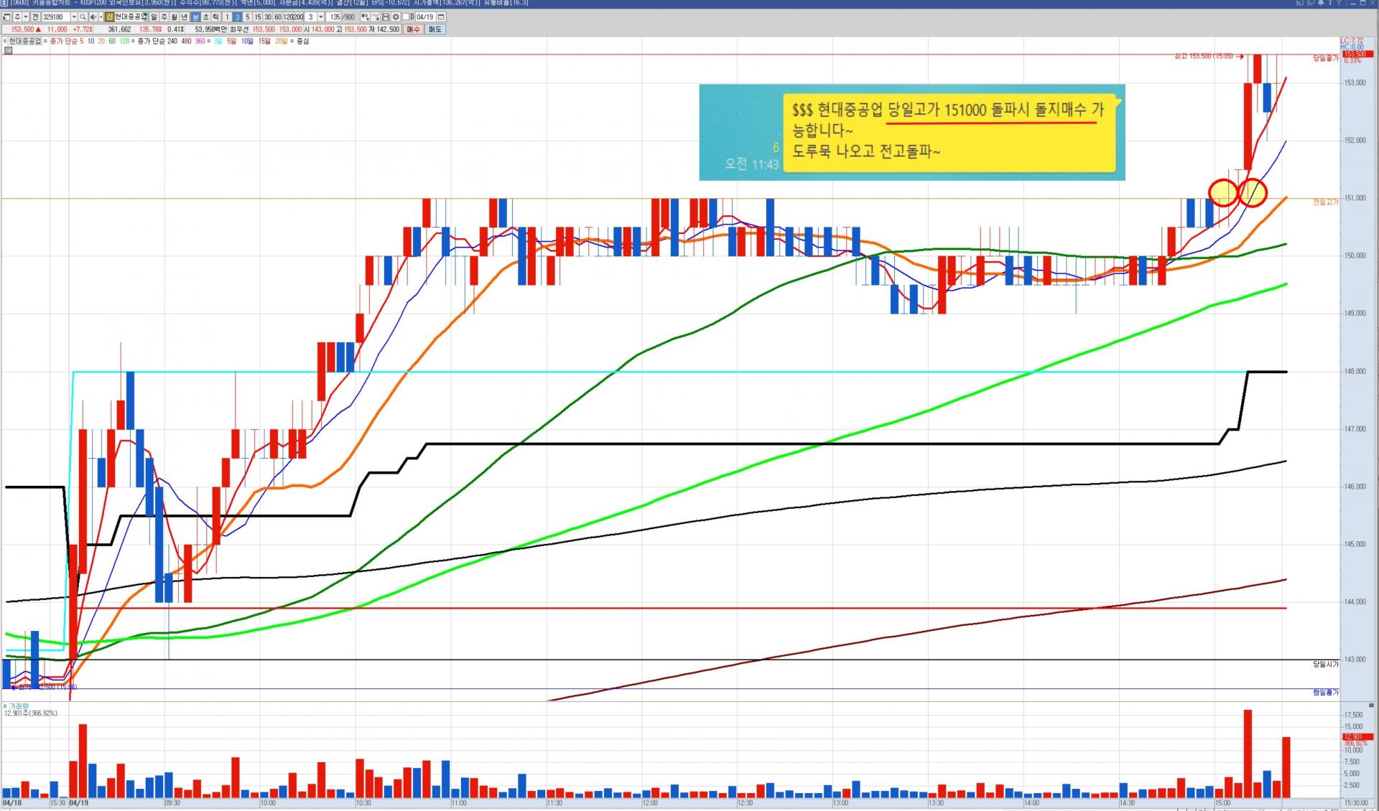Open the calendar date picker icon
The width and height of the screenshot is (1379, 811).
(x=440, y=17)
